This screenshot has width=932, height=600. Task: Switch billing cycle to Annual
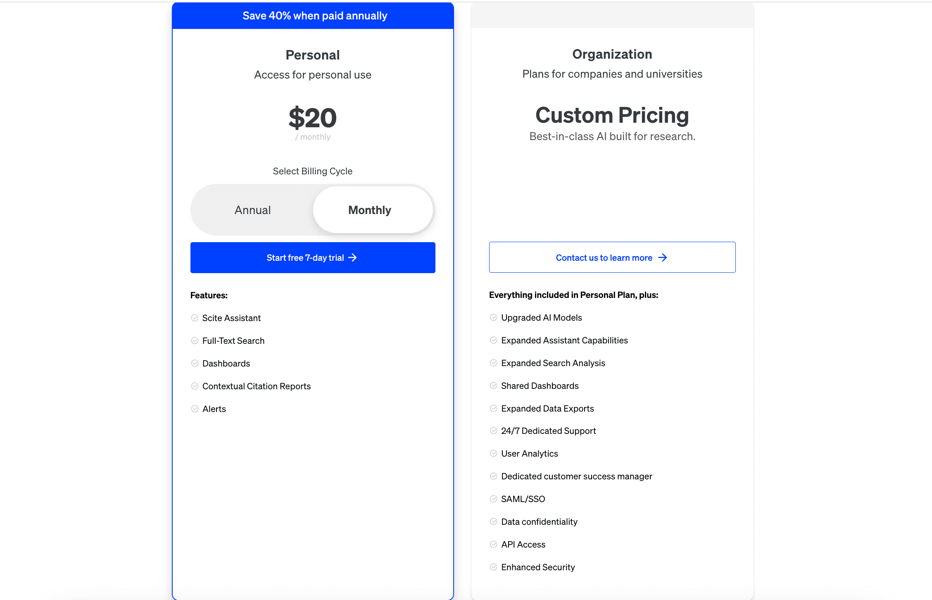pos(252,210)
